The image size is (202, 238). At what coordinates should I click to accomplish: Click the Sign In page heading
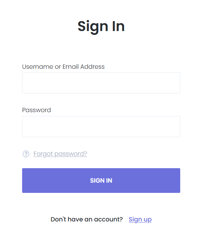point(101,27)
